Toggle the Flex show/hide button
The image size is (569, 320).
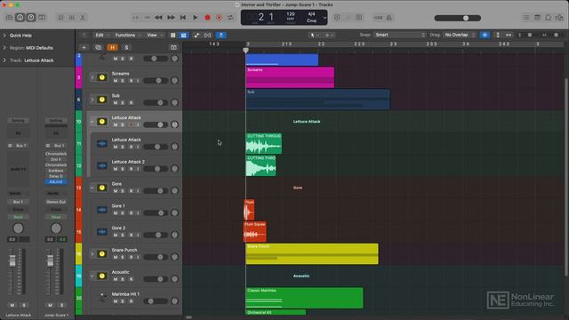pyautogui.click(x=207, y=36)
